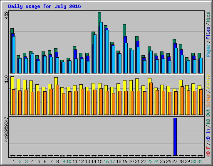
Task: Click the Sites legend label
Action: coord(208,100)
